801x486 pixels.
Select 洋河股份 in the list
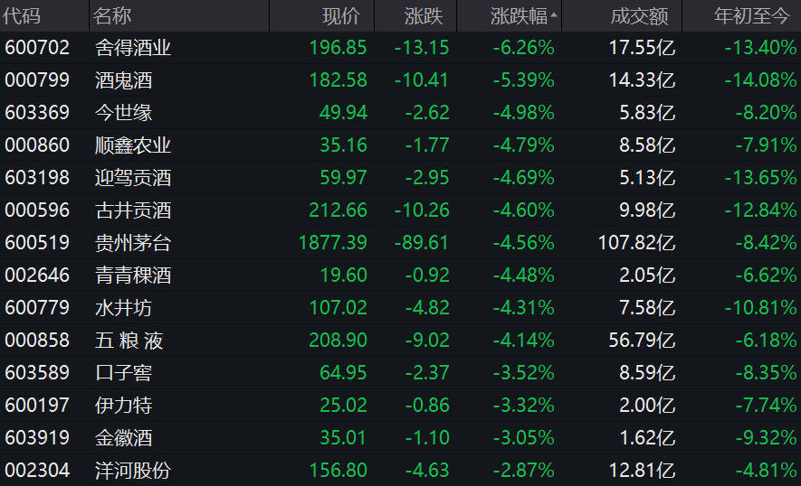tap(133, 471)
